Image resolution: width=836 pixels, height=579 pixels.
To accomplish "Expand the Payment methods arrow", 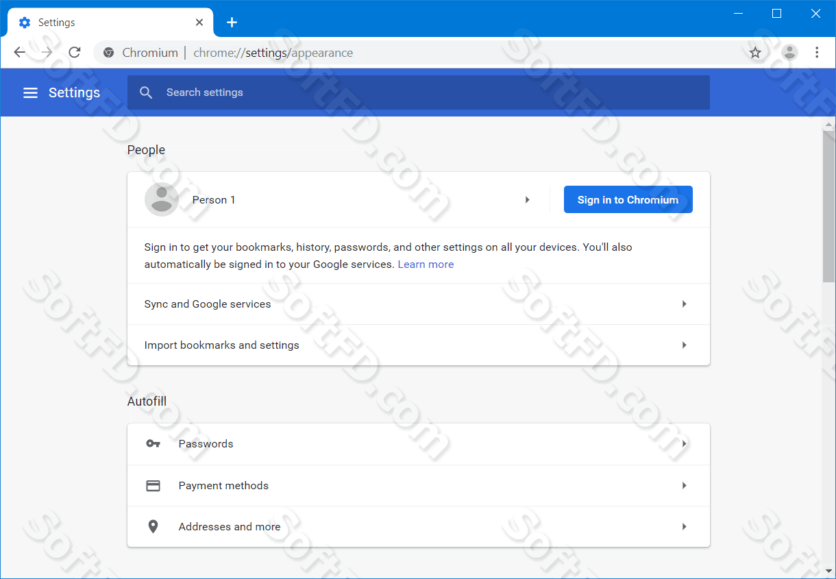I will [x=684, y=486].
